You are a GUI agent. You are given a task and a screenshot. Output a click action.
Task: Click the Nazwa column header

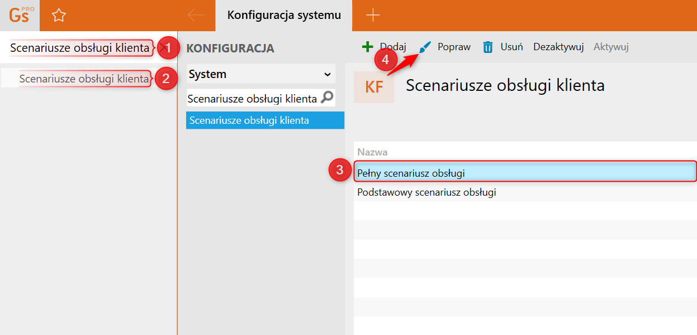(x=373, y=152)
